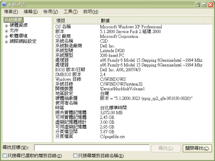Click into the 尋找目標 search field

(x=92, y=148)
